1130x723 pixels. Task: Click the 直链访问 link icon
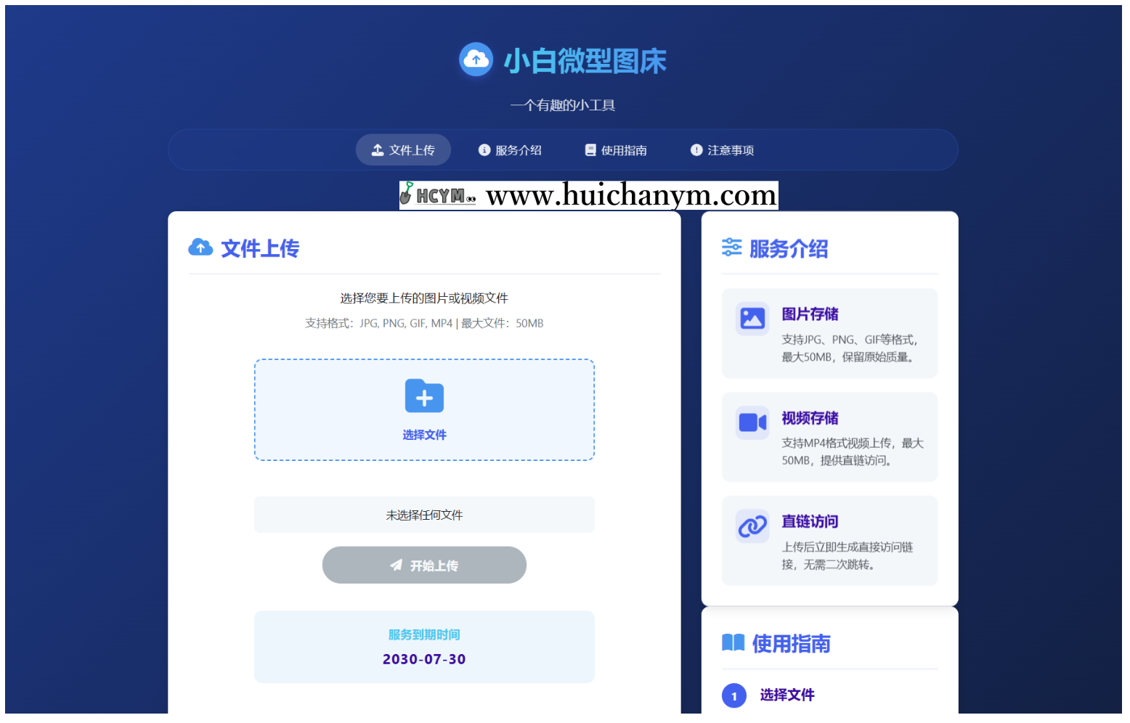click(x=752, y=526)
